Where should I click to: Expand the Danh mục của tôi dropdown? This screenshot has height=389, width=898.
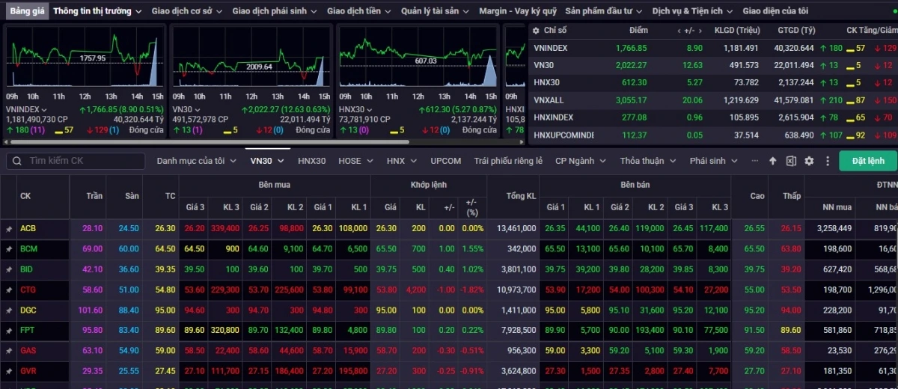point(198,161)
